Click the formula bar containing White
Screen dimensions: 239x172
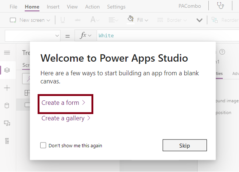coord(168,35)
